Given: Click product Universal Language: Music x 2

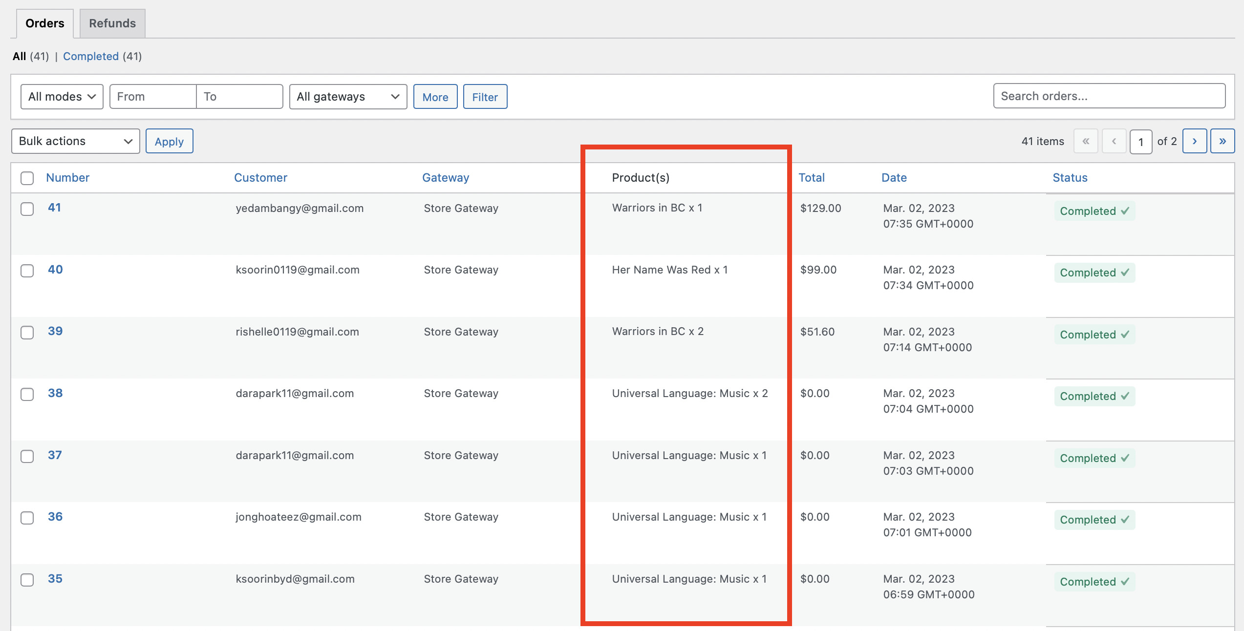Looking at the screenshot, I should tap(690, 393).
